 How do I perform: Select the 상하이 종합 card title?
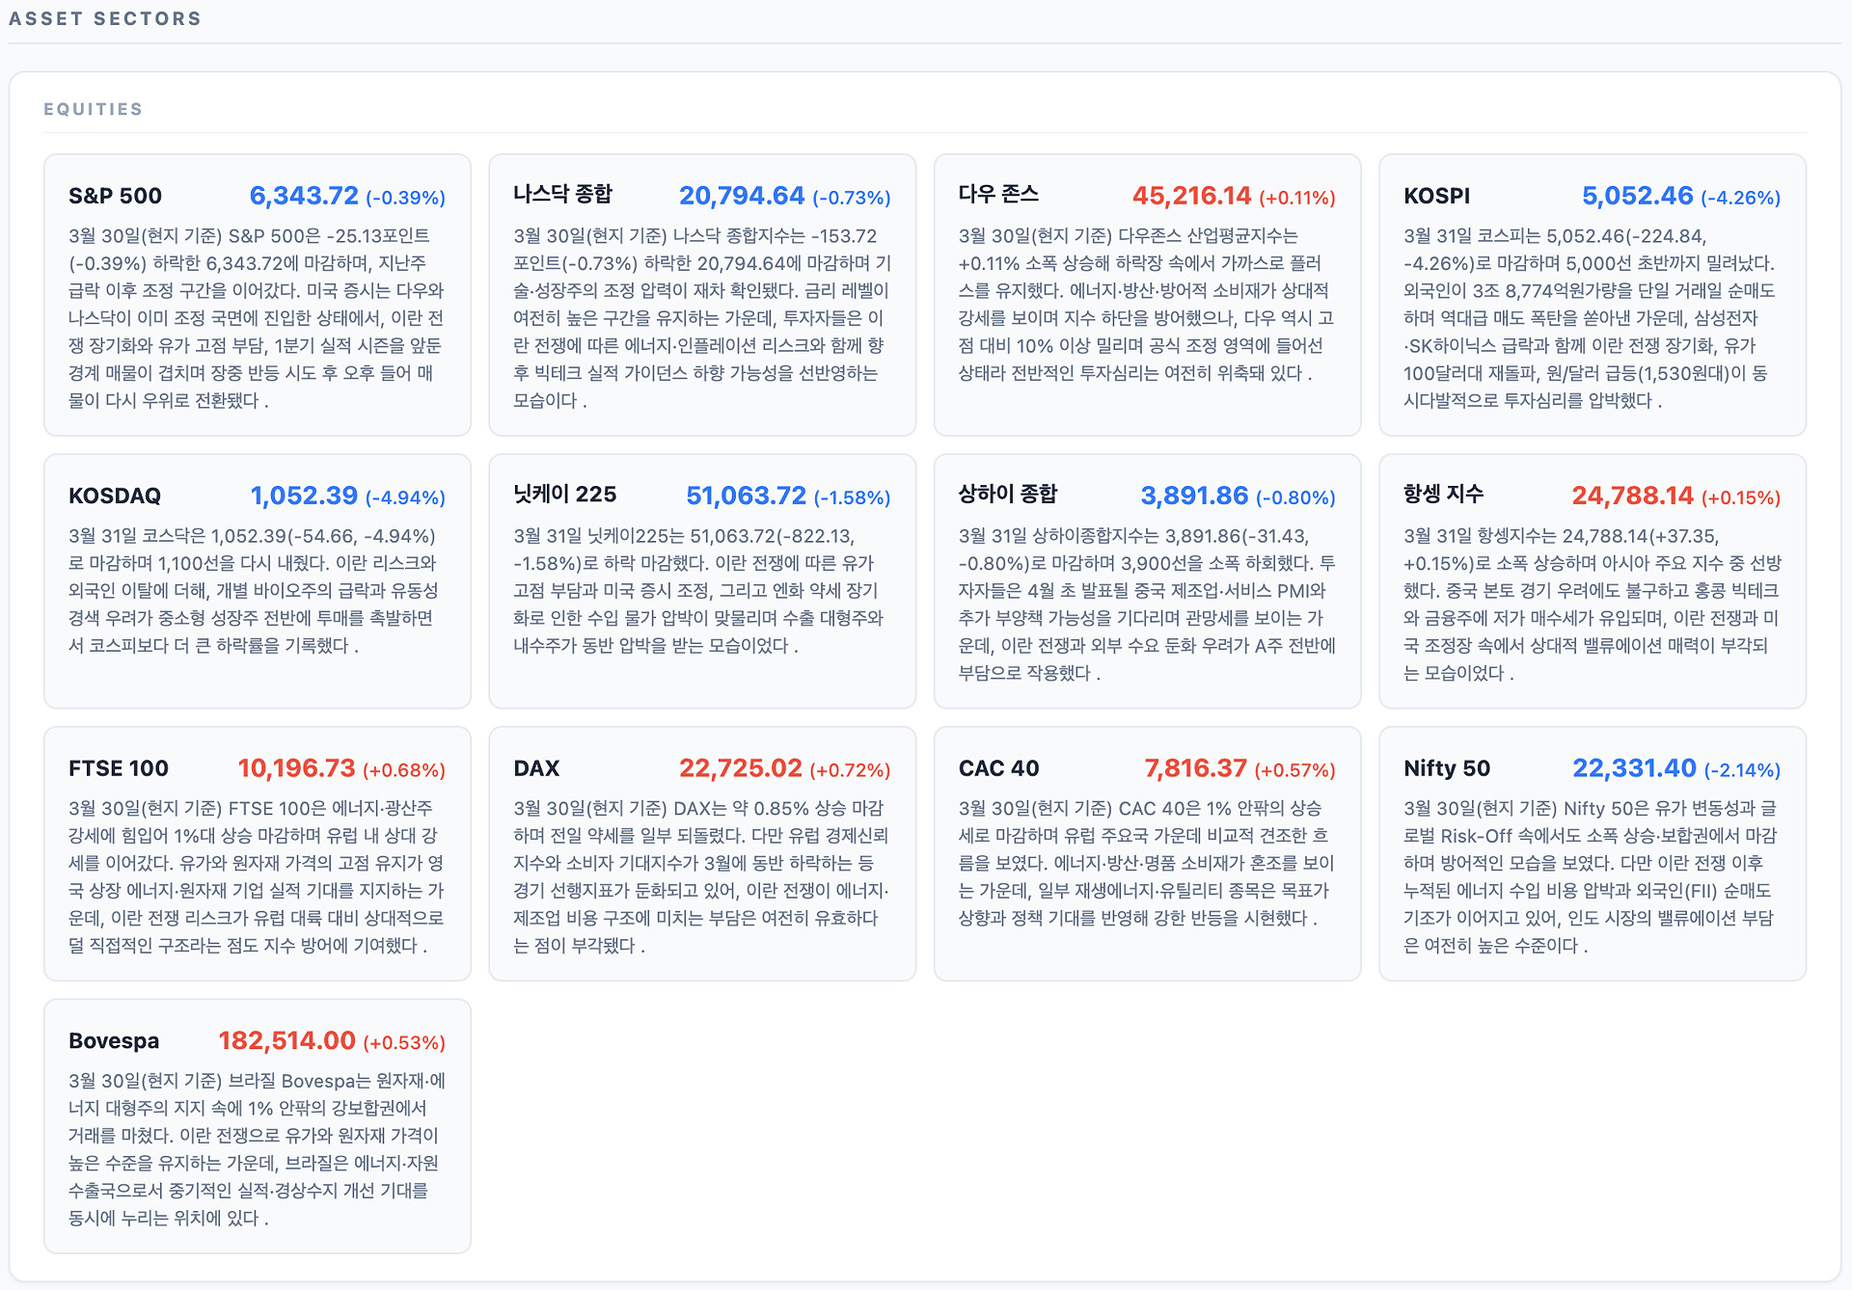coord(1007,495)
